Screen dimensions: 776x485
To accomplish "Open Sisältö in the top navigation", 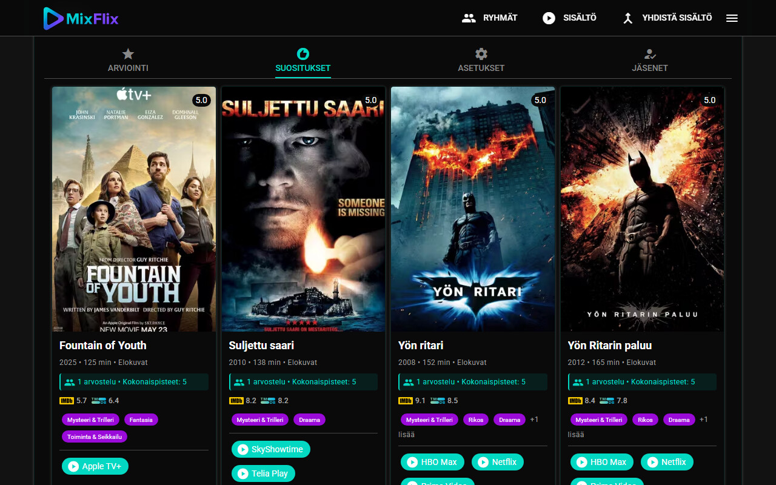I will click(570, 18).
